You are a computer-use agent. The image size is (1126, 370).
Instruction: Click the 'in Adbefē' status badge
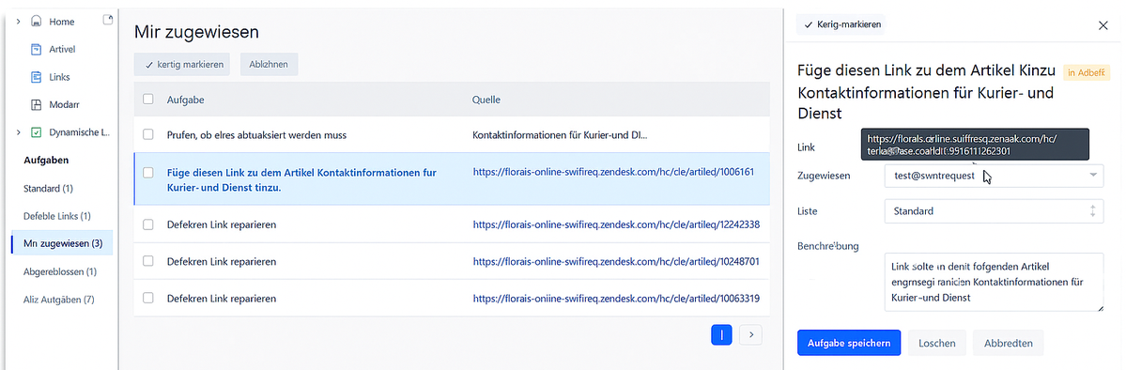[x=1086, y=72]
